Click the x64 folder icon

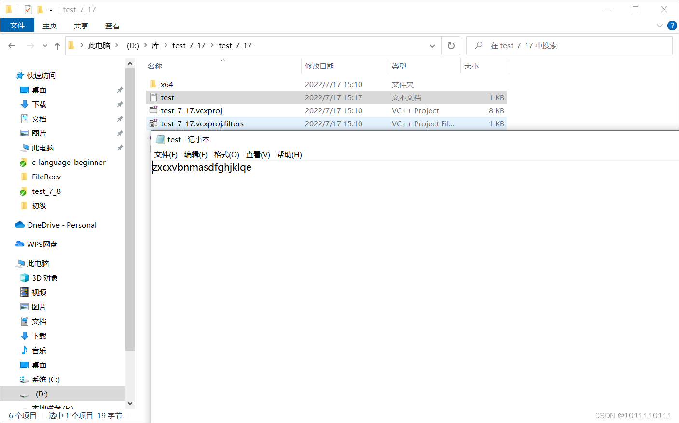pyautogui.click(x=152, y=84)
